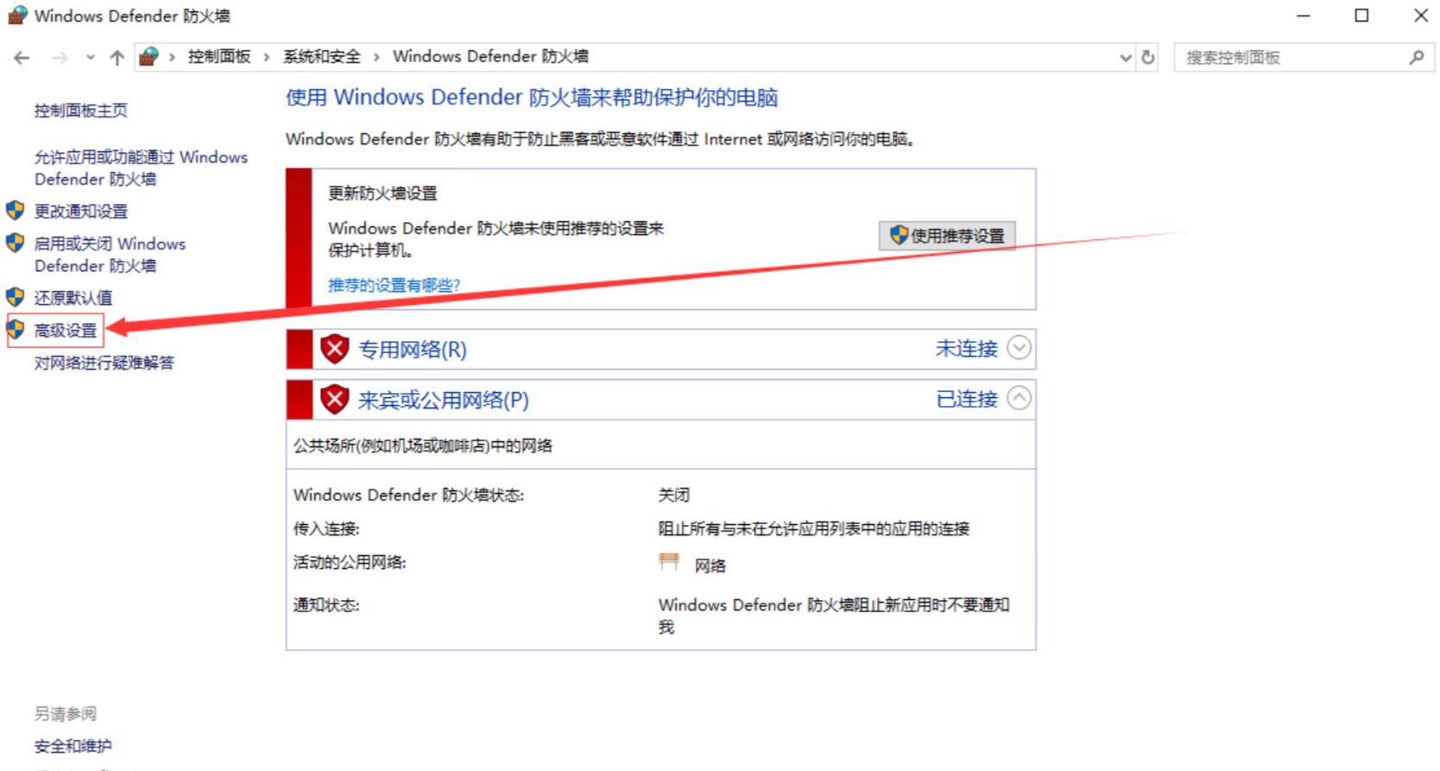
Task: Open the recent locations dropdown arrow
Action: 90,58
